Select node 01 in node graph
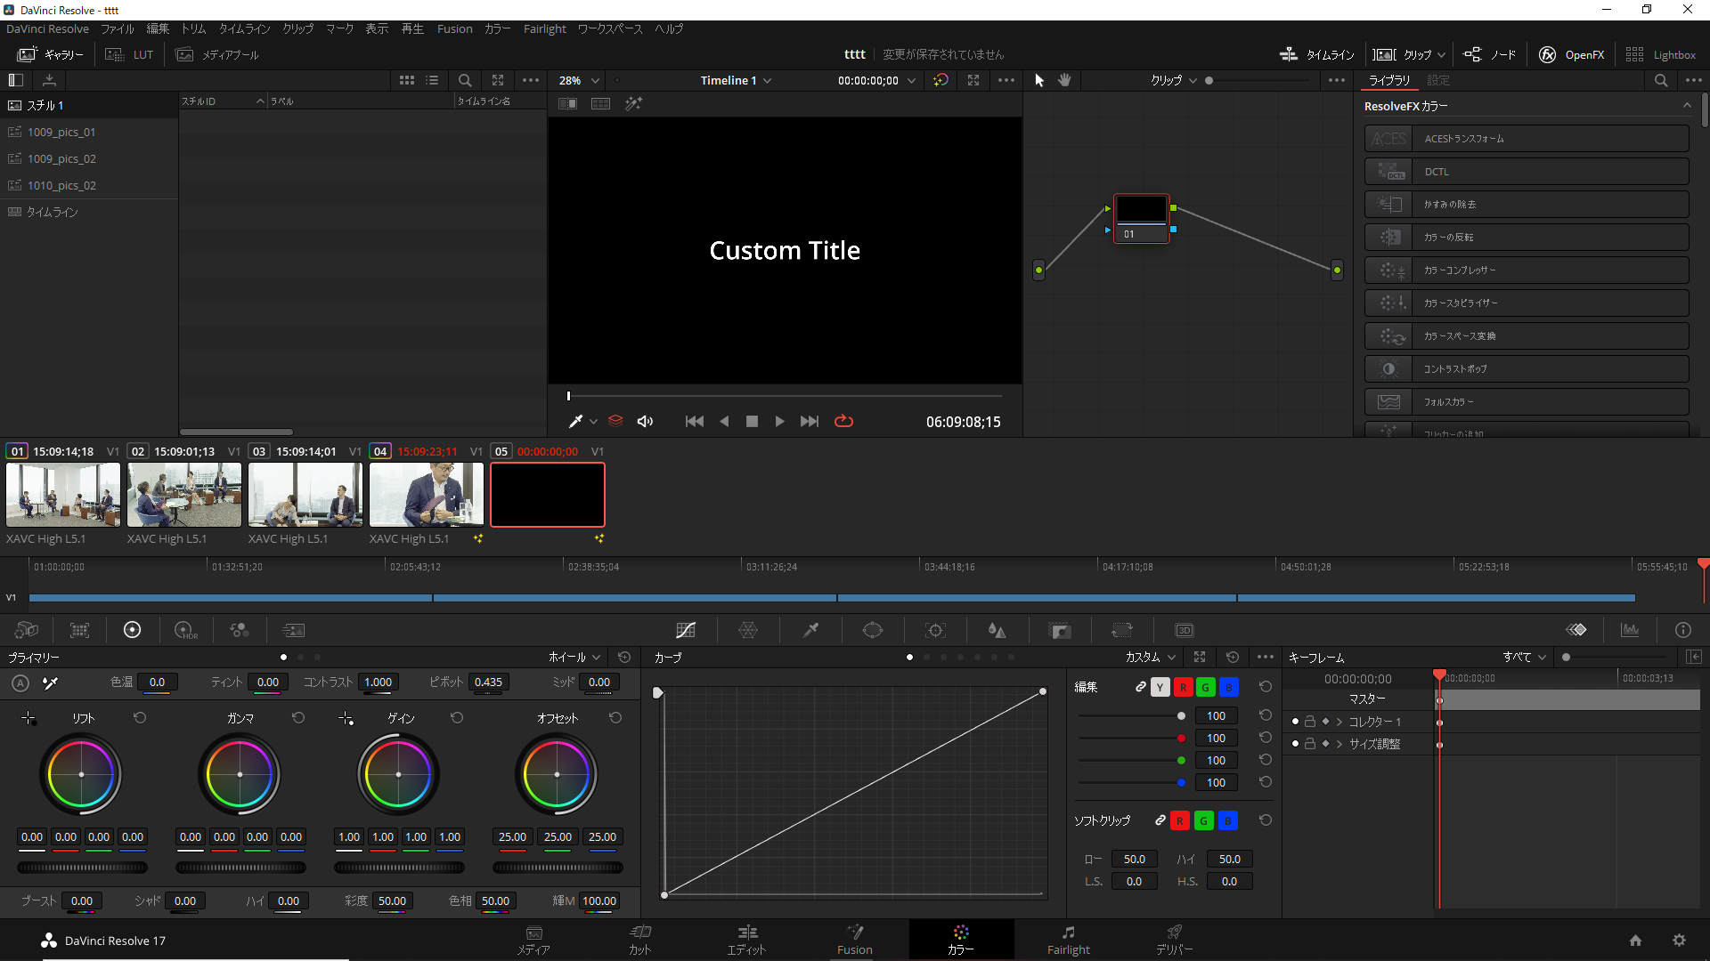The image size is (1710, 961). [x=1141, y=218]
